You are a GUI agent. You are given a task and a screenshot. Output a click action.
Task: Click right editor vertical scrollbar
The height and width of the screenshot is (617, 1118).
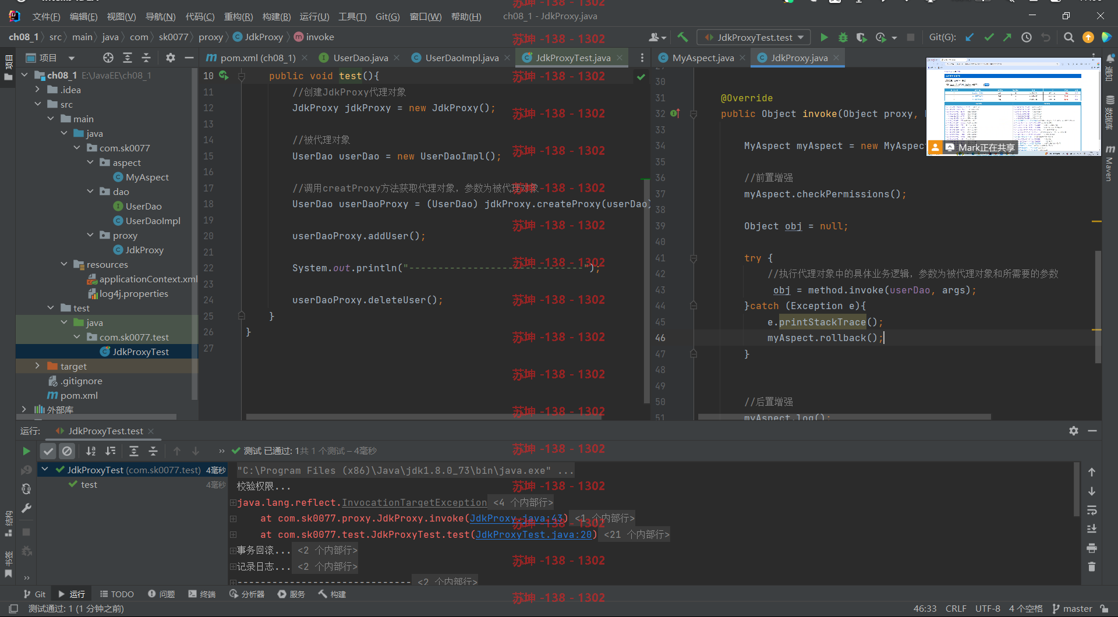[x=1098, y=307]
